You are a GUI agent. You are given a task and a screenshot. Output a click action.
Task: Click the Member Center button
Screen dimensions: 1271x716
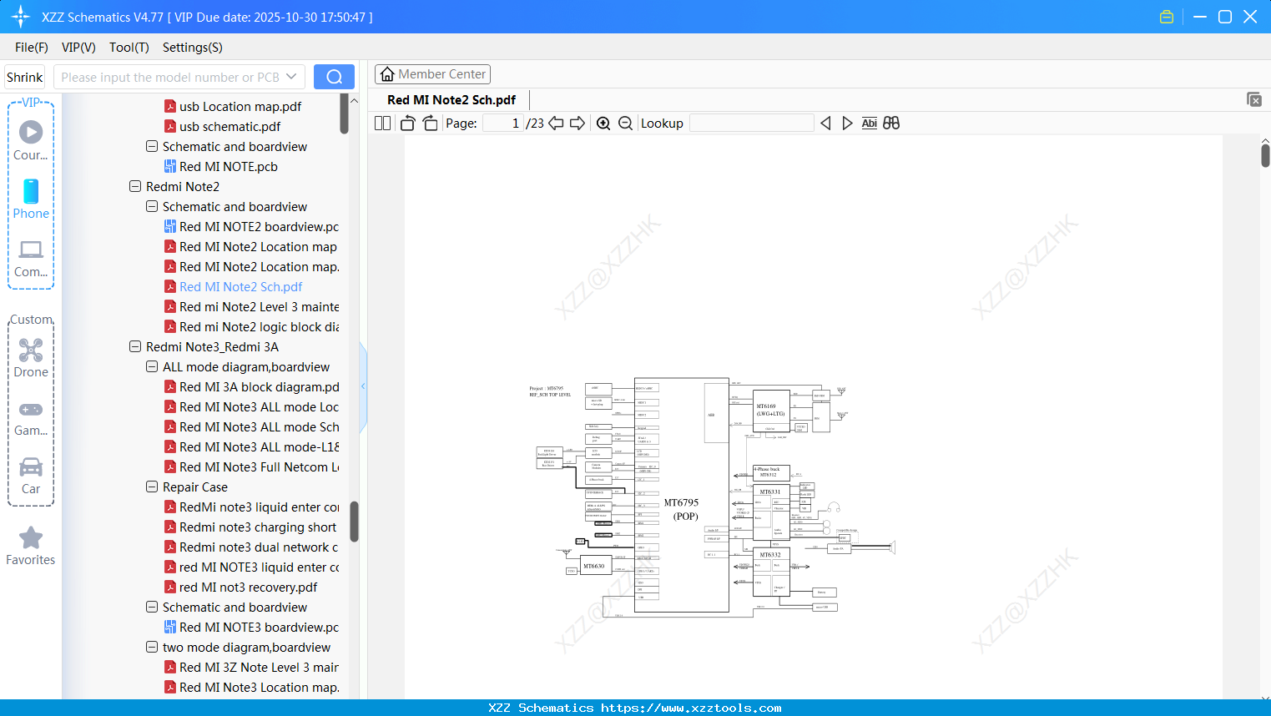(432, 74)
